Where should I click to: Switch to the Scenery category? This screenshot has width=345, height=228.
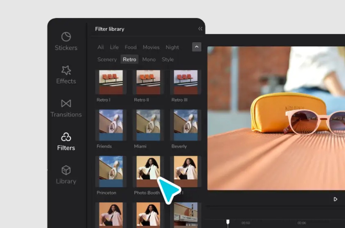click(107, 59)
